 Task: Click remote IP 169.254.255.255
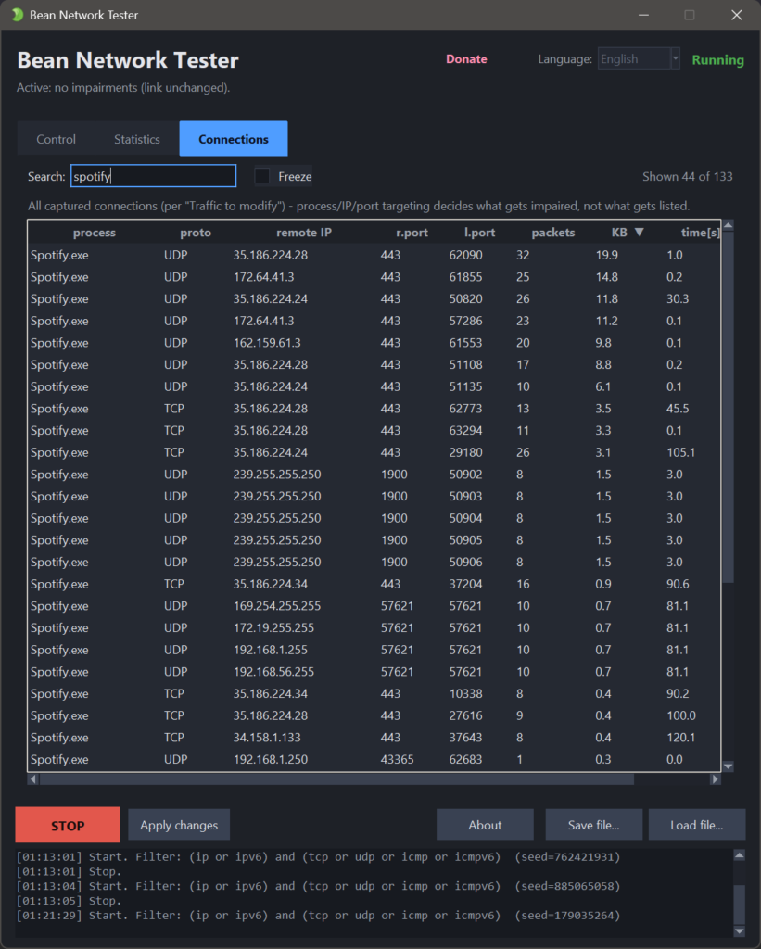coord(276,606)
